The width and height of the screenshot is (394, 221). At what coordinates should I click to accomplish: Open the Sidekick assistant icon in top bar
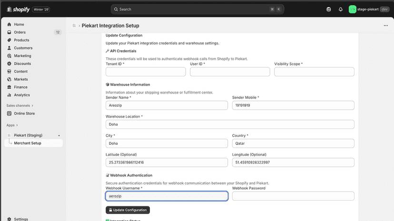coord(329,9)
